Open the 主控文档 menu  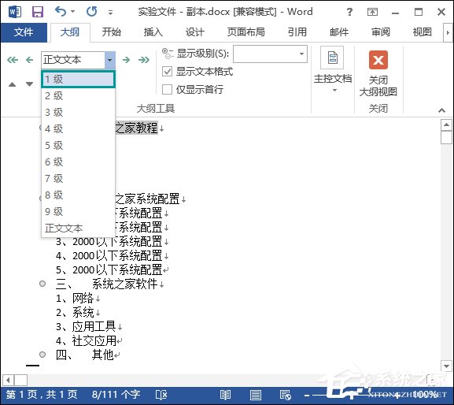coord(333,70)
